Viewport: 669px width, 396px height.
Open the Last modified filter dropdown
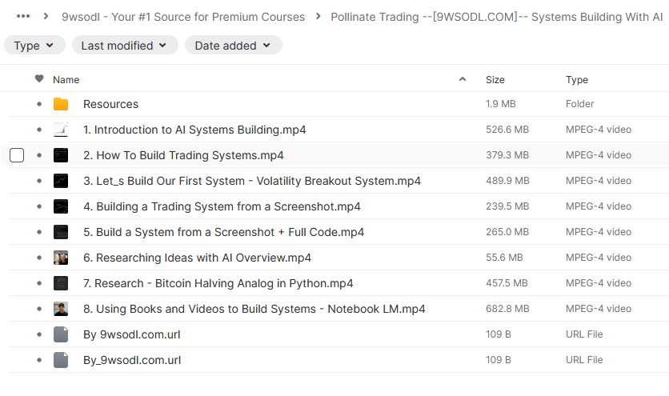pos(125,46)
